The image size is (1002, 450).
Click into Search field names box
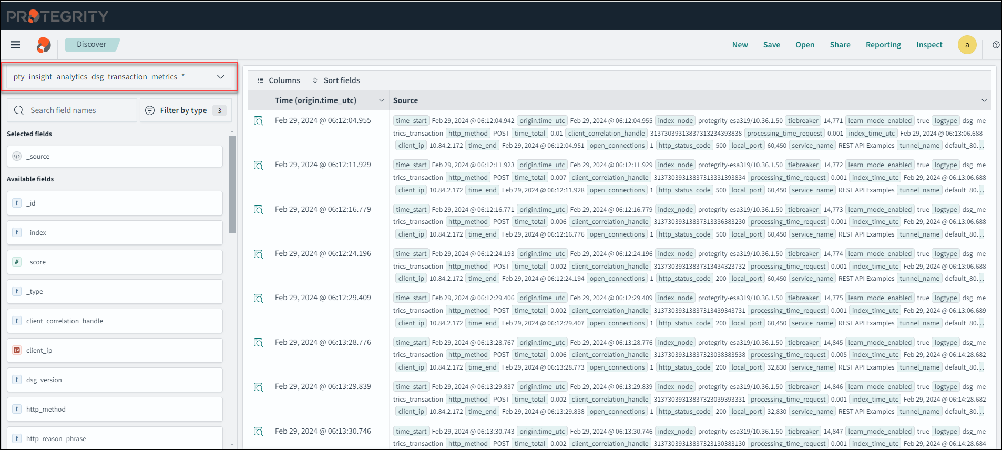pyautogui.click(x=79, y=110)
